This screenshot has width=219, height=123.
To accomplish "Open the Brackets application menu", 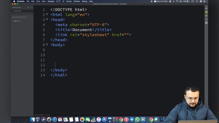I will (21, 1).
